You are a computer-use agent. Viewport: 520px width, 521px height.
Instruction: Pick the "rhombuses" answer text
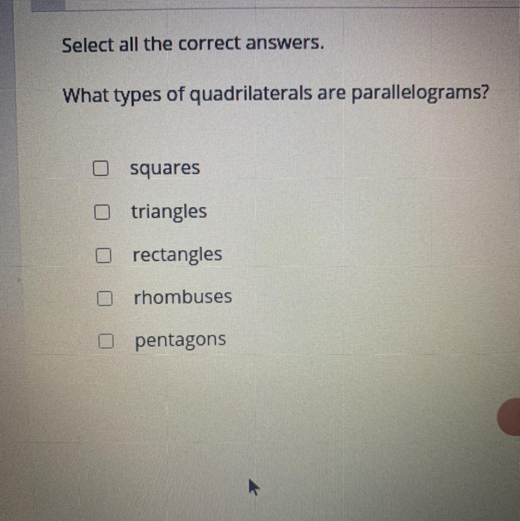pyautogui.click(x=182, y=296)
